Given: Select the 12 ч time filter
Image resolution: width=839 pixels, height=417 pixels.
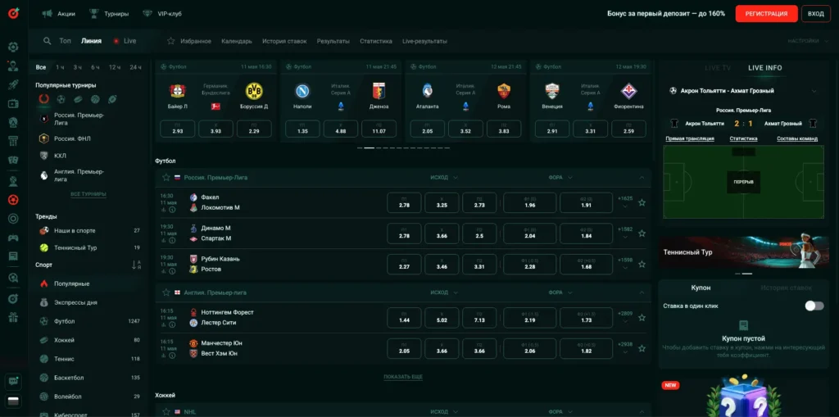Looking at the screenshot, I should [x=115, y=67].
